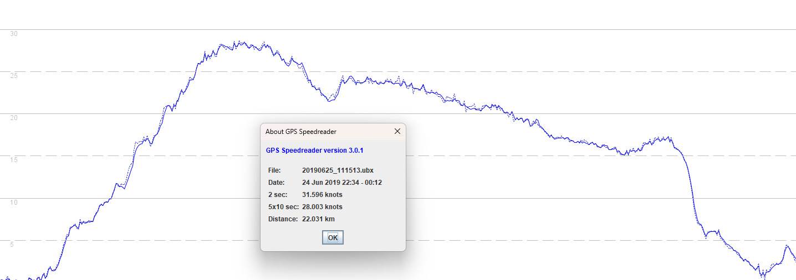Click the OK button in the dialog

333,237
